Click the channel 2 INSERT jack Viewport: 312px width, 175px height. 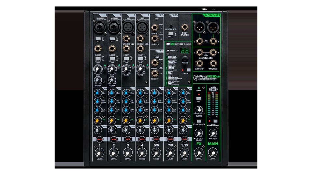pyautogui.click(x=112, y=49)
